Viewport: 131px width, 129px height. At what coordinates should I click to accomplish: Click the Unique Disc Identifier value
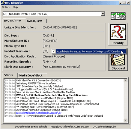pyautogui.click(x=60, y=27)
